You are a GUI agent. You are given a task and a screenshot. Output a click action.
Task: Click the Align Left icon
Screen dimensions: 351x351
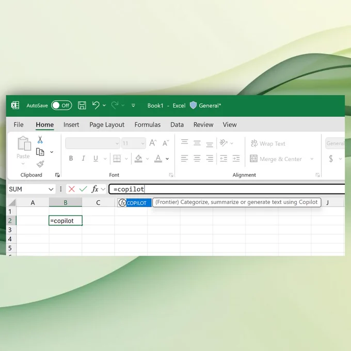[184, 158]
